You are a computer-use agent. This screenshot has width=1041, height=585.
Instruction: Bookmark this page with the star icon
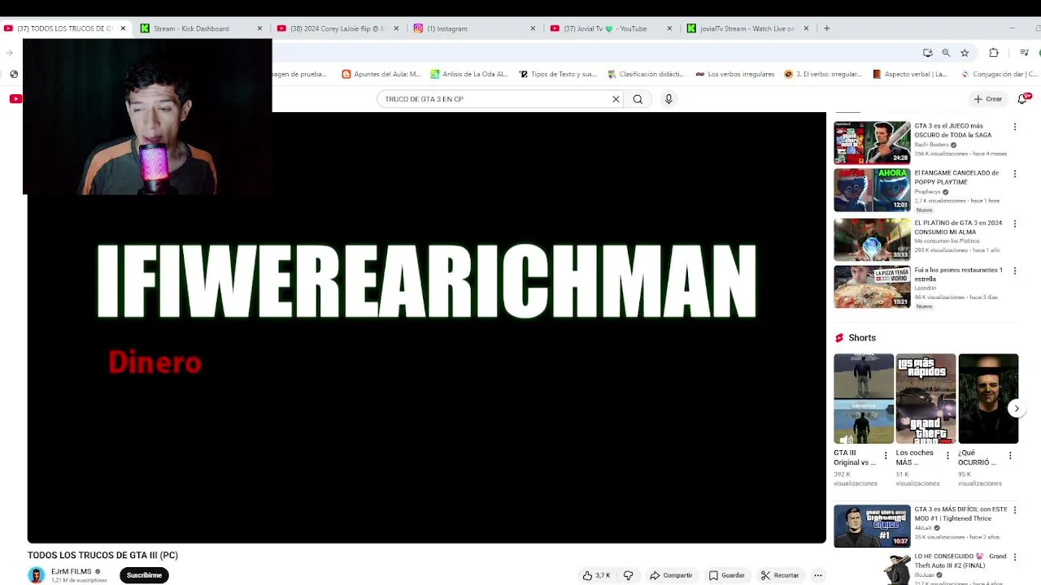965,53
